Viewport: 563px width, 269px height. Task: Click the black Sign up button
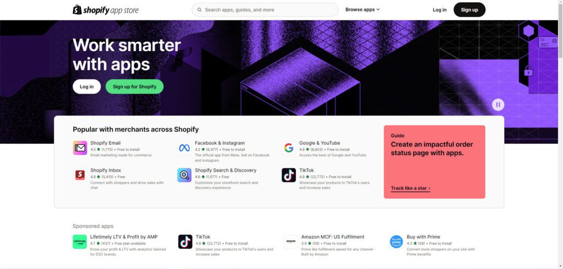(470, 10)
